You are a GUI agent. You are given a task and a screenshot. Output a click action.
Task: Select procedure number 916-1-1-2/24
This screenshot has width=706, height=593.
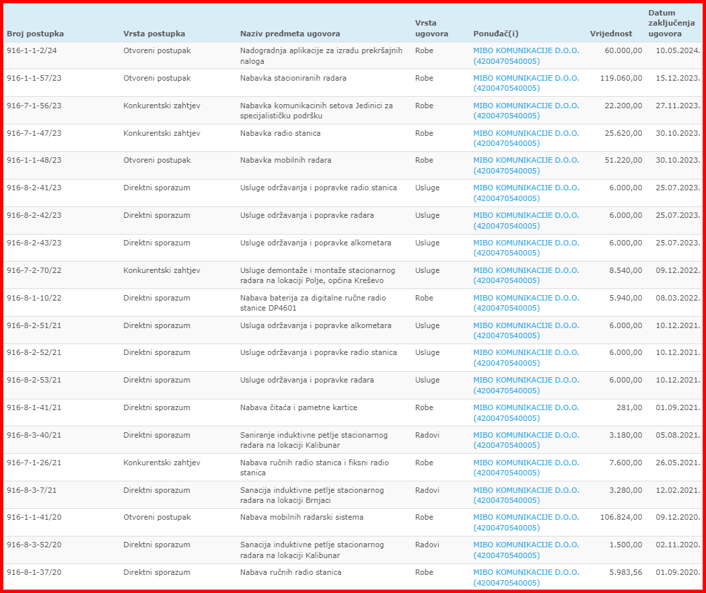[x=32, y=50]
